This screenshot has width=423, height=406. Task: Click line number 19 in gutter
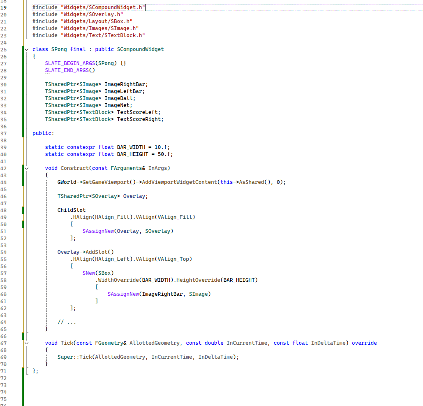(x=4, y=7)
